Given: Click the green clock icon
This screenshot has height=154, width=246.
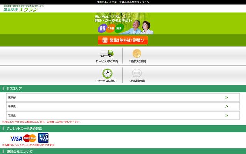Looking at the screenshot, I should [107, 74].
